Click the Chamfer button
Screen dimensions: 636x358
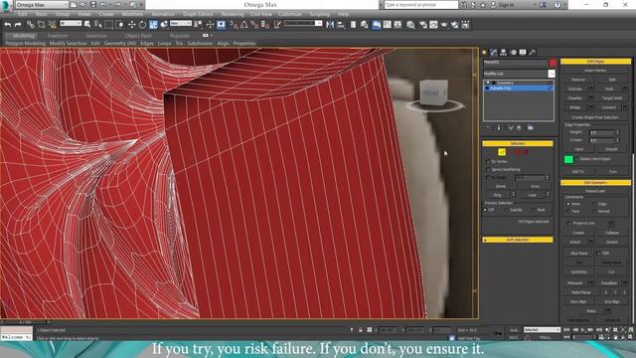click(x=574, y=98)
